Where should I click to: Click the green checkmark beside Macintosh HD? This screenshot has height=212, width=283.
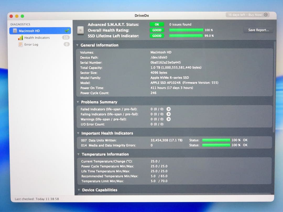click(67, 31)
